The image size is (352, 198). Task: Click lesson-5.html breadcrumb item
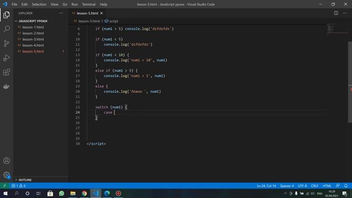[89, 21]
